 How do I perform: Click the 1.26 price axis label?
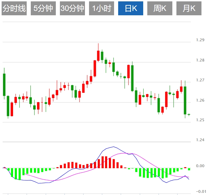point(200,100)
